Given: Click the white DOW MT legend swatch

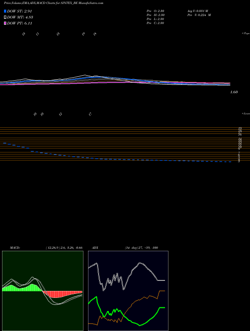Looking at the screenshot, I should 5,18.
